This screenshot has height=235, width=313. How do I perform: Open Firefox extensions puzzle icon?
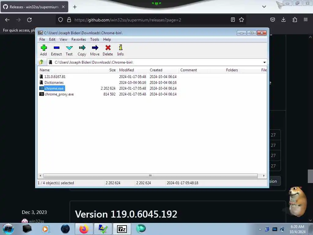click(295, 20)
